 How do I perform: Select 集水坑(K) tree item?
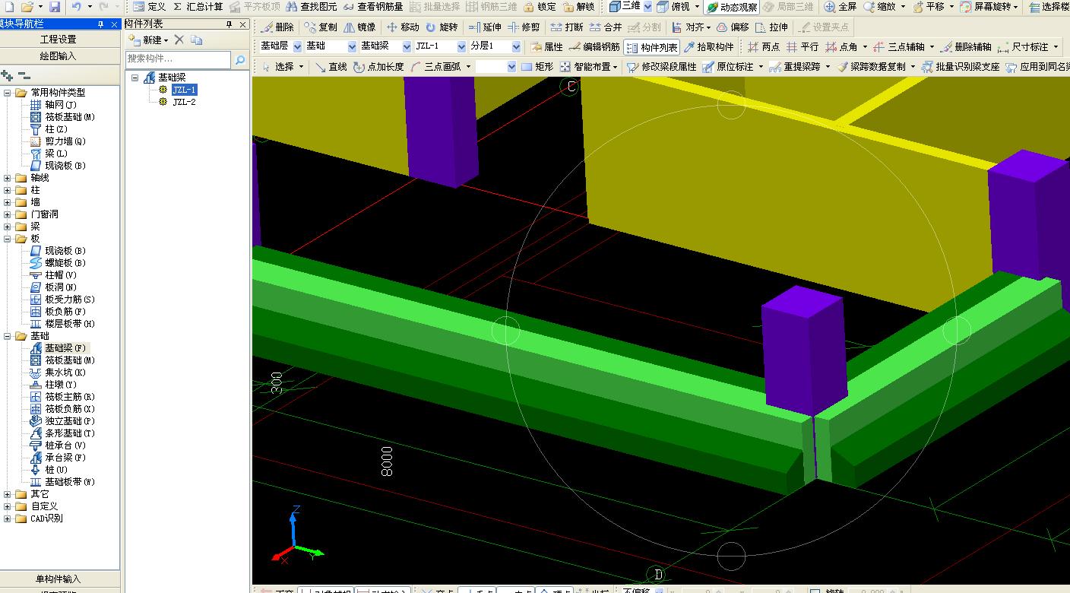point(58,373)
